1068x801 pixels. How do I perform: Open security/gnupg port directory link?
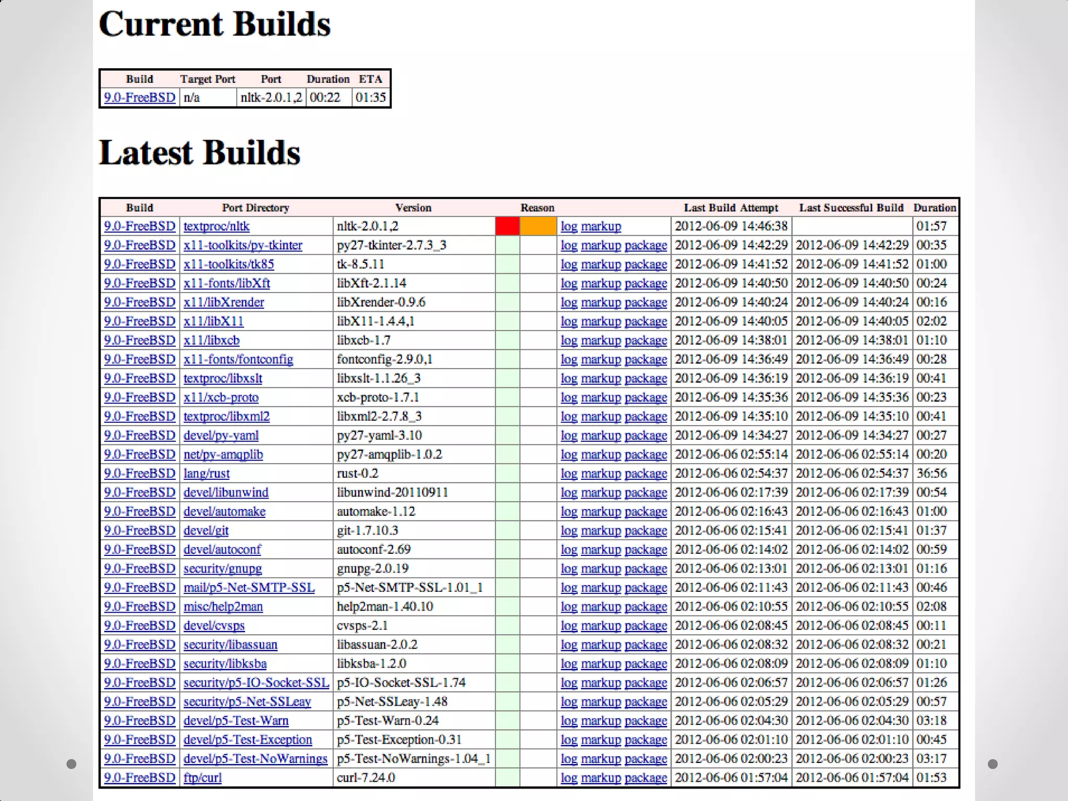tap(222, 568)
